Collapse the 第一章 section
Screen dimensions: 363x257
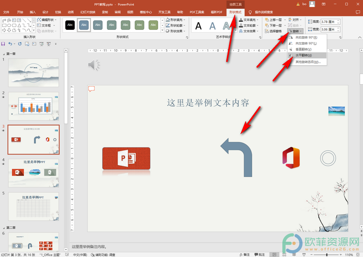4,54
